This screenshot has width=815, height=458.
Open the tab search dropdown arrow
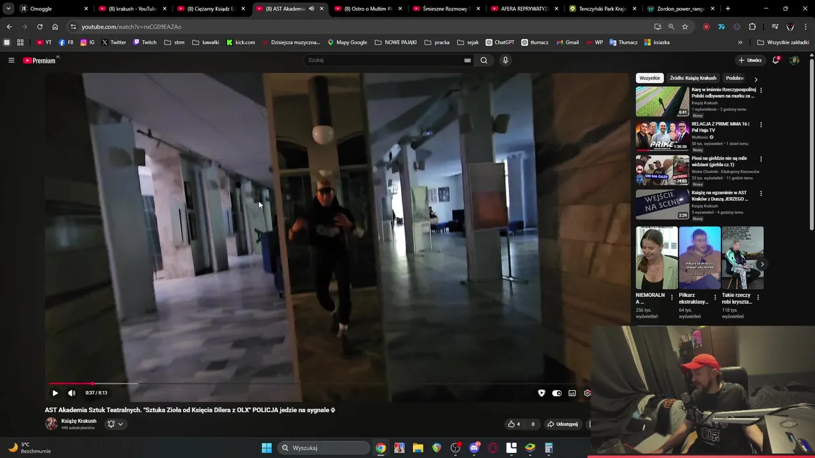(x=8, y=9)
